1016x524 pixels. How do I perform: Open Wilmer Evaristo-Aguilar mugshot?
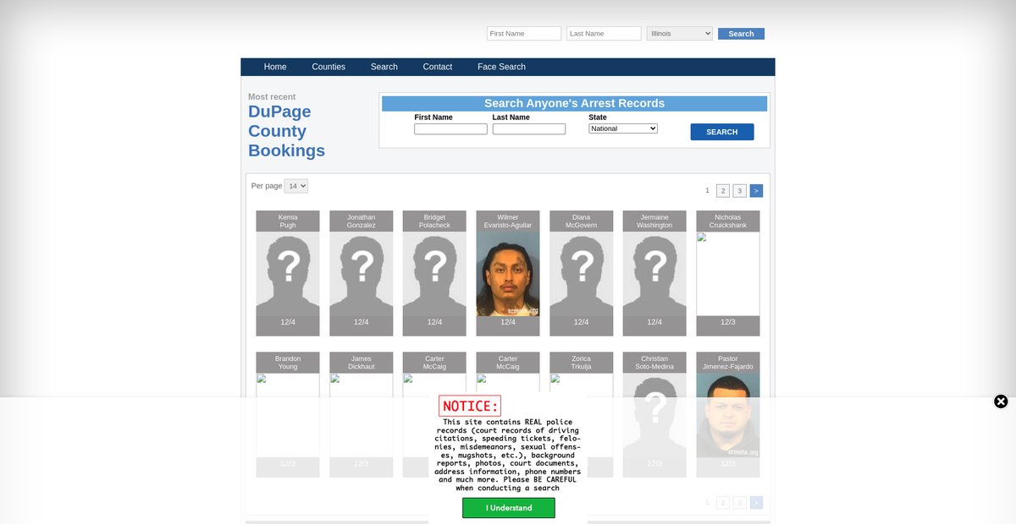click(x=508, y=274)
